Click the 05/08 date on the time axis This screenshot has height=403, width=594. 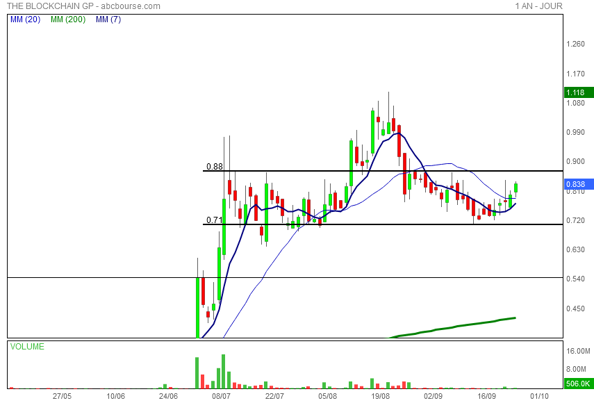click(x=327, y=396)
